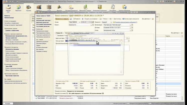Open the Органайзер section clipboard icon
Viewport: 187px width, 105px height.
pos(113,7)
